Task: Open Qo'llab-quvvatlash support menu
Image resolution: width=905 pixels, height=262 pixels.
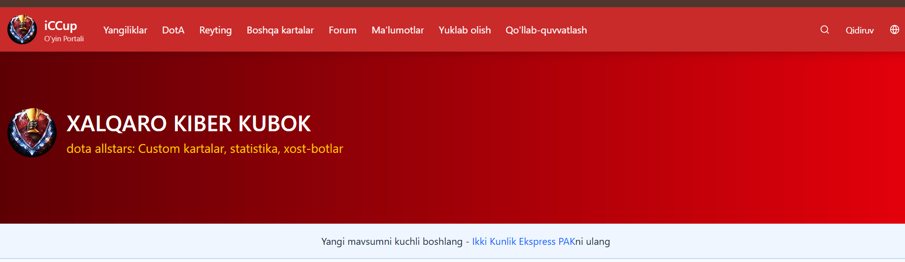Action: (x=546, y=30)
